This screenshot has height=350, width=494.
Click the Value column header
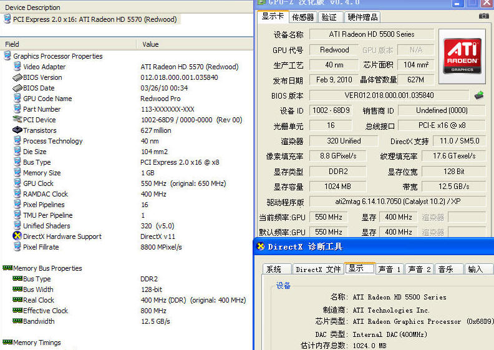(x=195, y=44)
